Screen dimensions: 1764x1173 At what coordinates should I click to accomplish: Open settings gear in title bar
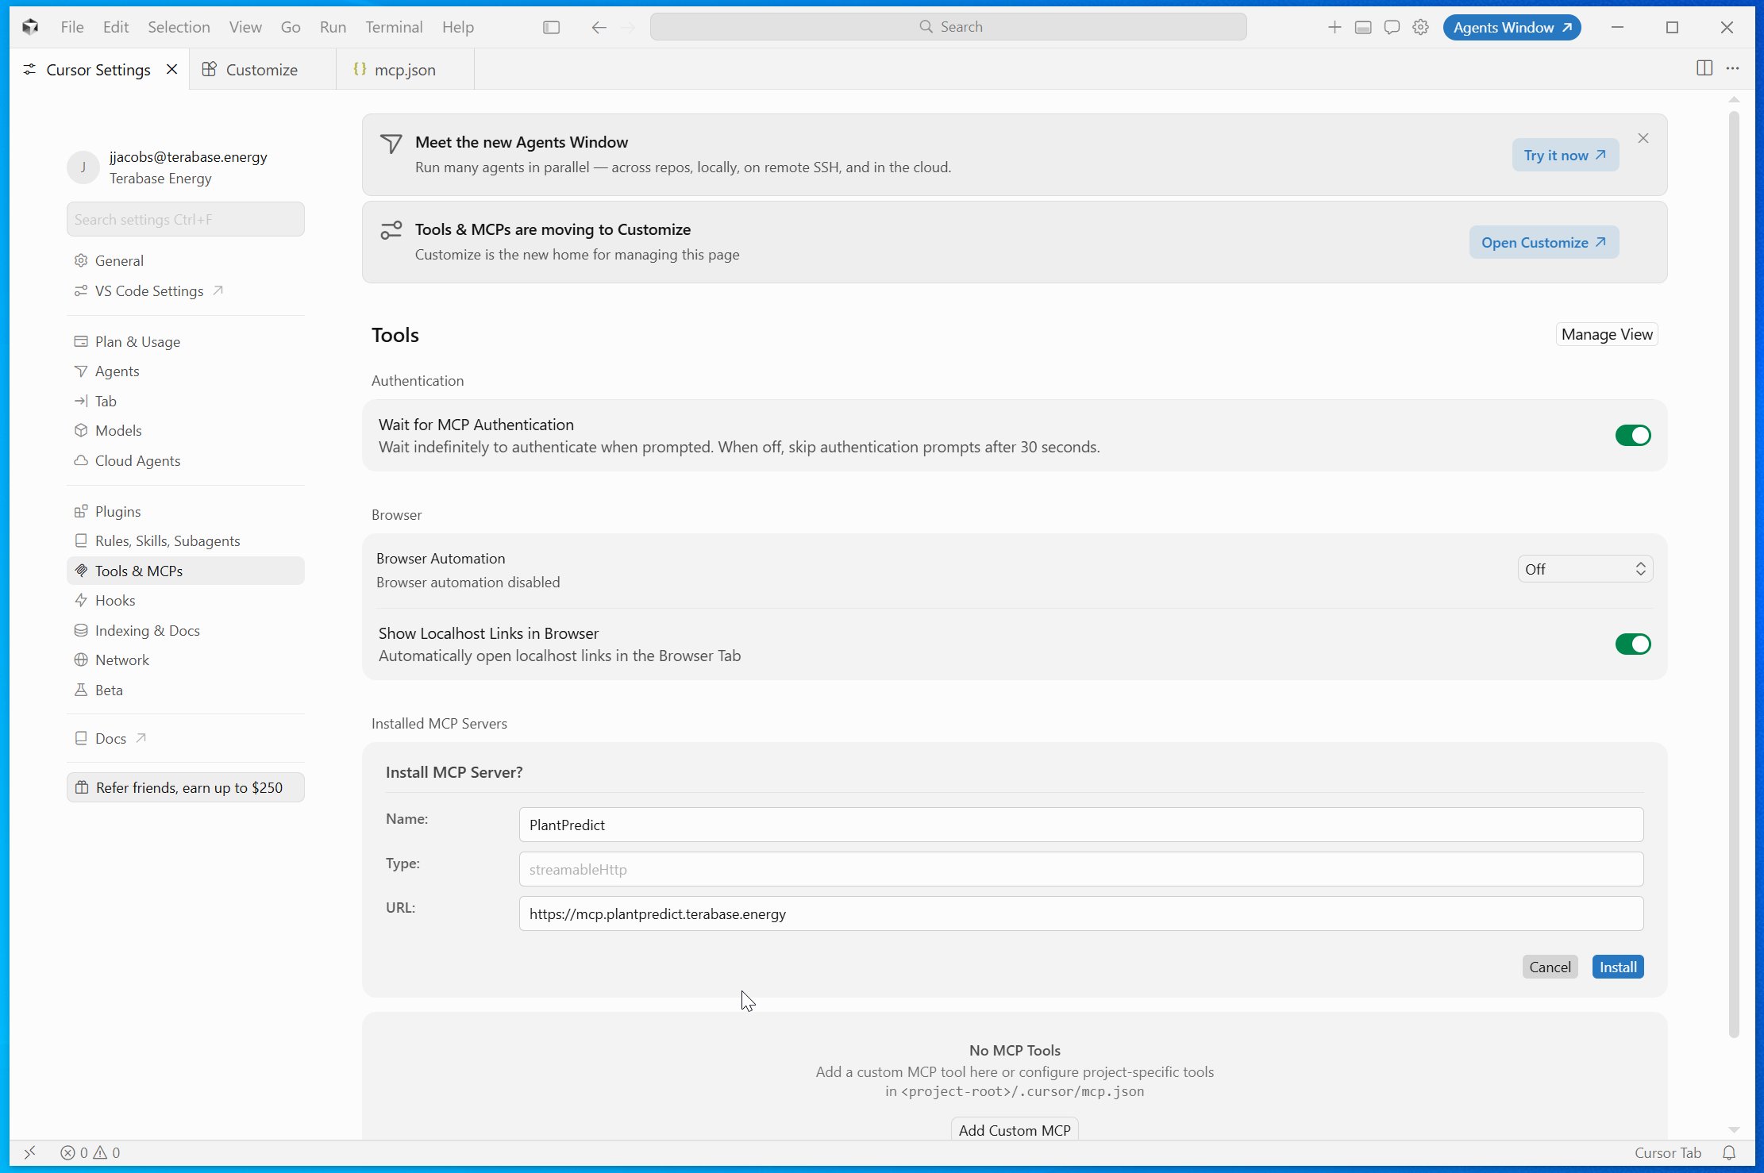(1420, 27)
